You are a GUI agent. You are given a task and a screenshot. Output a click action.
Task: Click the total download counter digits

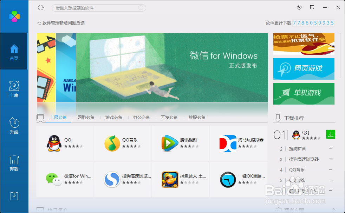click(313, 23)
